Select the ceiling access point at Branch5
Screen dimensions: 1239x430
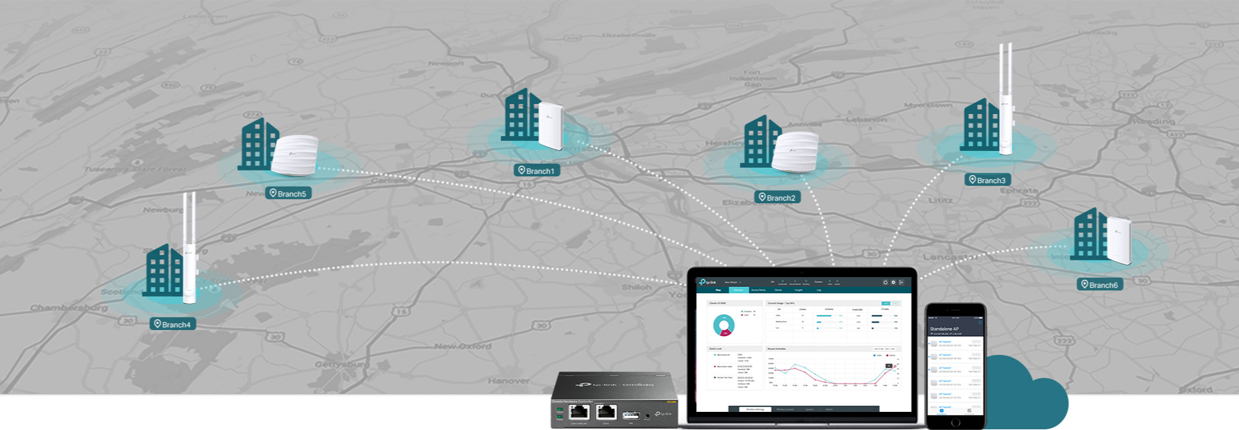(294, 155)
